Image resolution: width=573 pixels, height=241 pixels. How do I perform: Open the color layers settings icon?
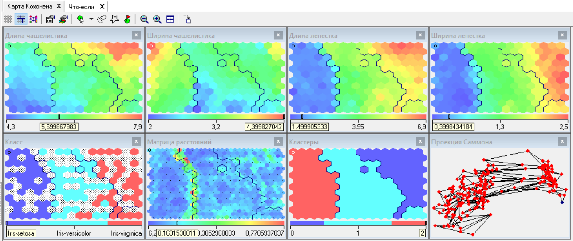(x=63, y=19)
